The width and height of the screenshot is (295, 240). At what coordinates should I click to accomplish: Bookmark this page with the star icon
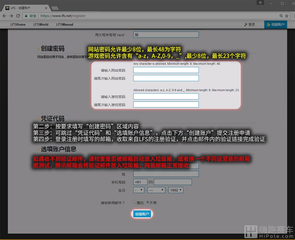(x=287, y=16)
